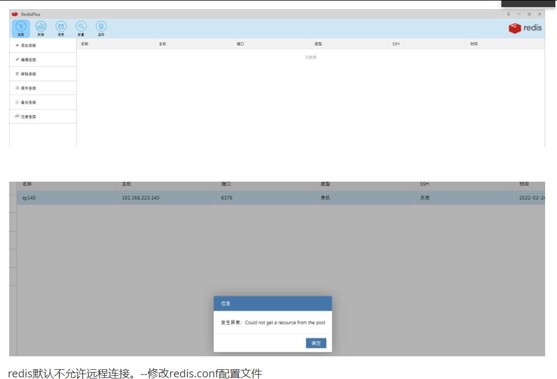Open the 信息 (Info) envelope toolbar icon
557x379 pixels.
[x=61, y=29]
